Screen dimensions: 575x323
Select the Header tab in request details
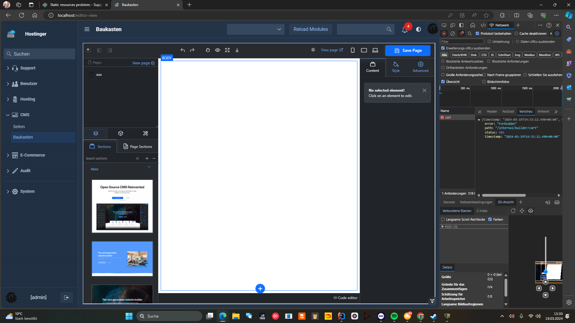pyautogui.click(x=492, y=111)
